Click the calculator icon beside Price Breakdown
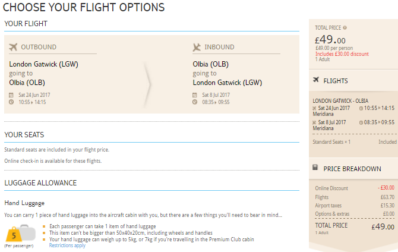The width and height of the screenshot is (398, 252). (315, 167)
